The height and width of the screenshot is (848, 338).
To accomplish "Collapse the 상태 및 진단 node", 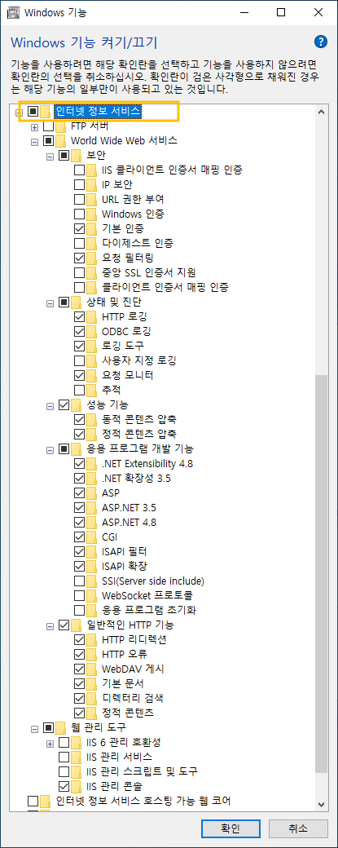I will (x=50, y=302).
